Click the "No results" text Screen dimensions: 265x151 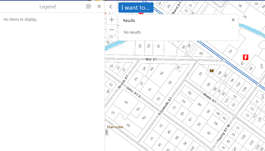[x=132, y=32]
